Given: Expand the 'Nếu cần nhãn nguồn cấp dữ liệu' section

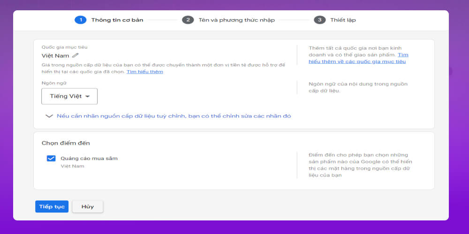Looking at the screenshot, I should [x=174, y=116].
